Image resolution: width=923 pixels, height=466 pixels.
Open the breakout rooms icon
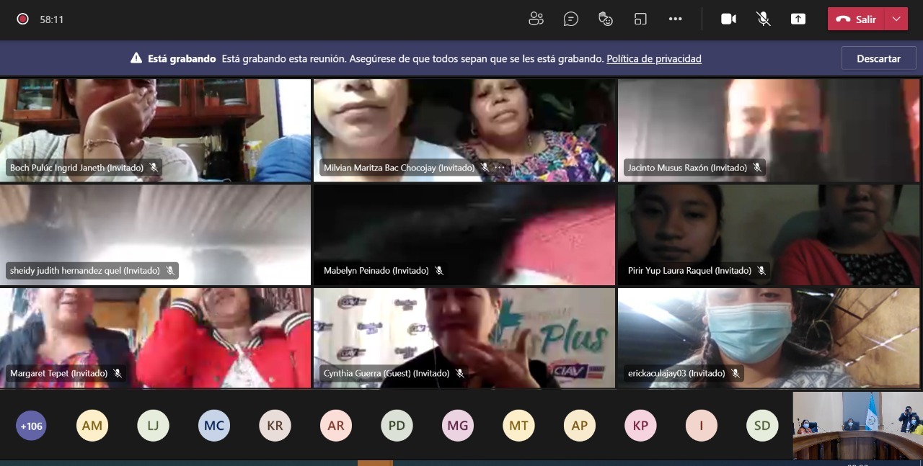click(x=640, y=19)
